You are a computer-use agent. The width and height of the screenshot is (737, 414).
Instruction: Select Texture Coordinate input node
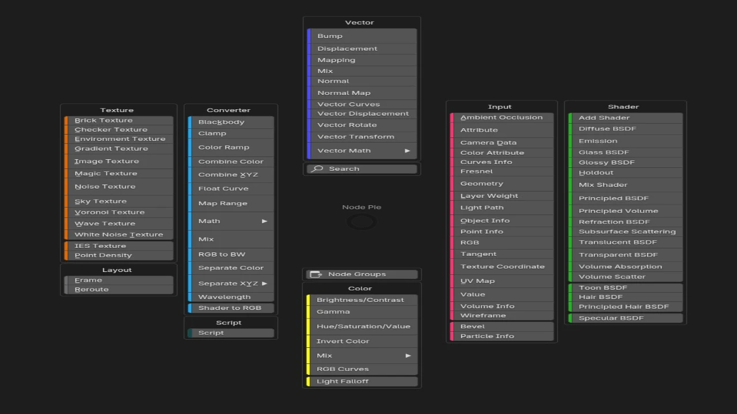(x=502, y=267)
